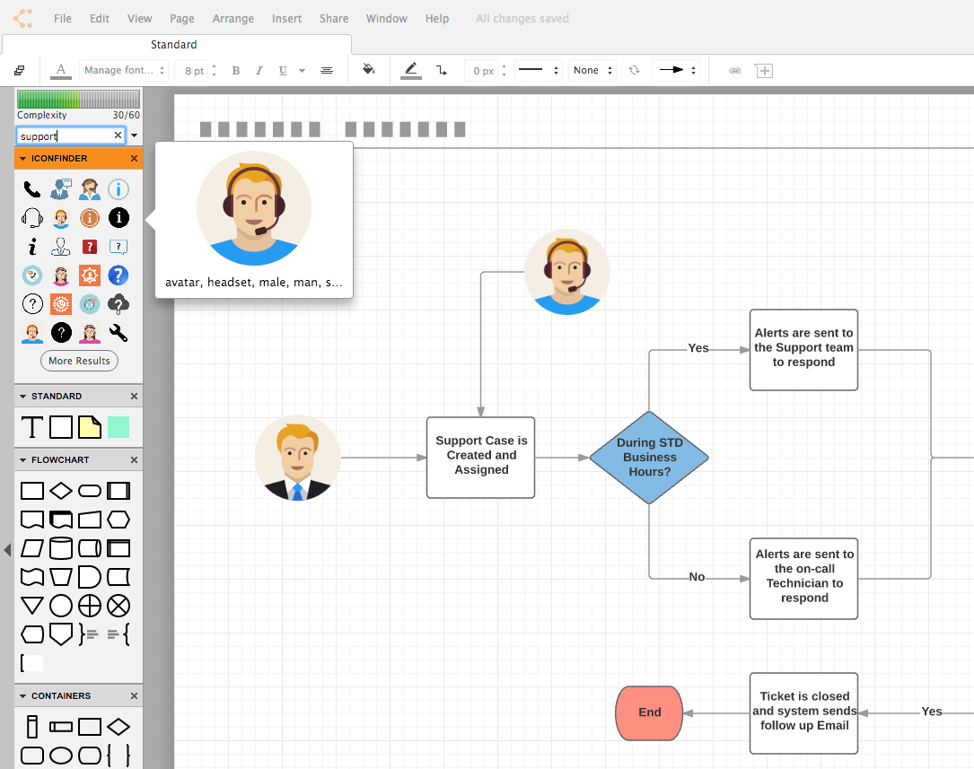974x769 pixels.
Task: Insert the diamond shape from Flowchart library
Action: [x=60, y=491]
